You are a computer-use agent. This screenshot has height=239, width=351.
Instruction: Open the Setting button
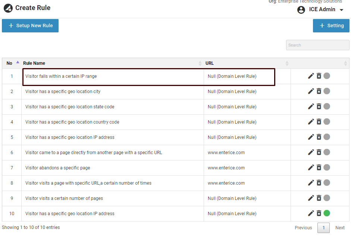tap(331, 26)
